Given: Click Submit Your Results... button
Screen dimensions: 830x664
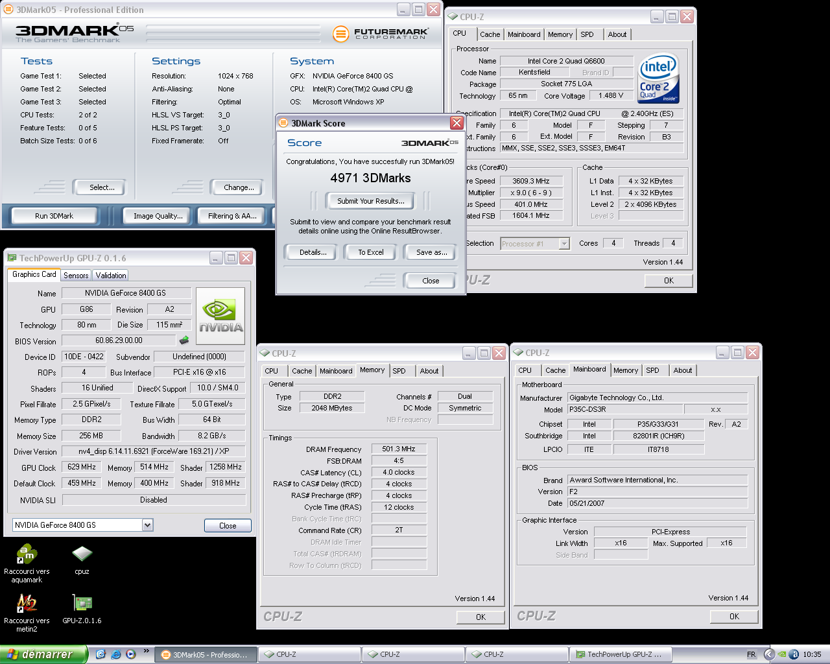Looking at the screenshot, I should (x=370, y=201).
